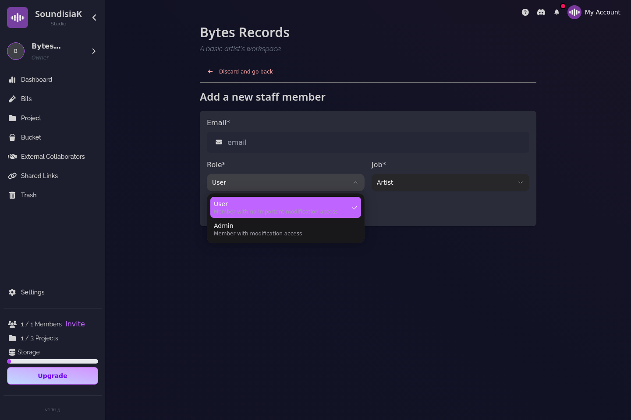
Task: Expand the Bytes workspace switcher chevron
Action: pyautogui.click(x=94, y=51)
